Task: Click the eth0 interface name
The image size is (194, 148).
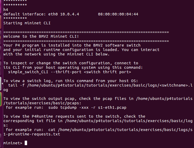Action: pyautogui.click(x=53, y=14)
